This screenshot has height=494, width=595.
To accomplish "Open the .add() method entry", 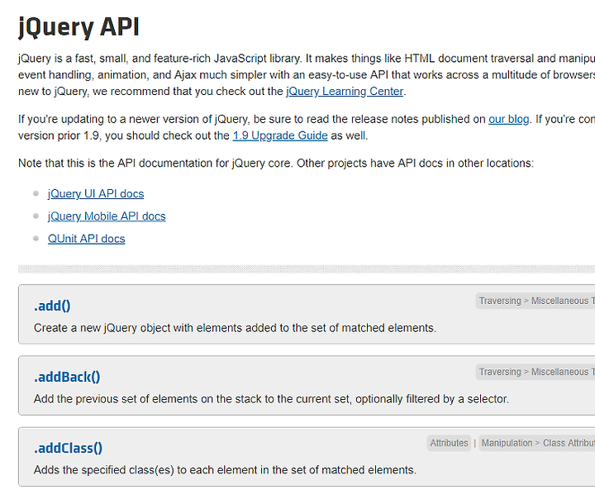I will pyautogui.click(x=52, y=306).
